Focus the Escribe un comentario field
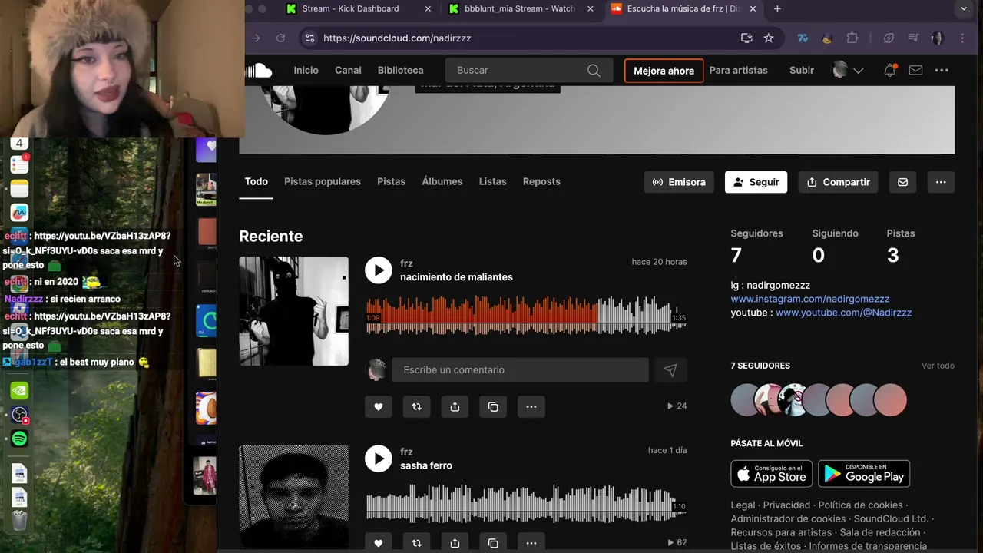This screenshot has height=553, width=983. [x=520, y=370]
